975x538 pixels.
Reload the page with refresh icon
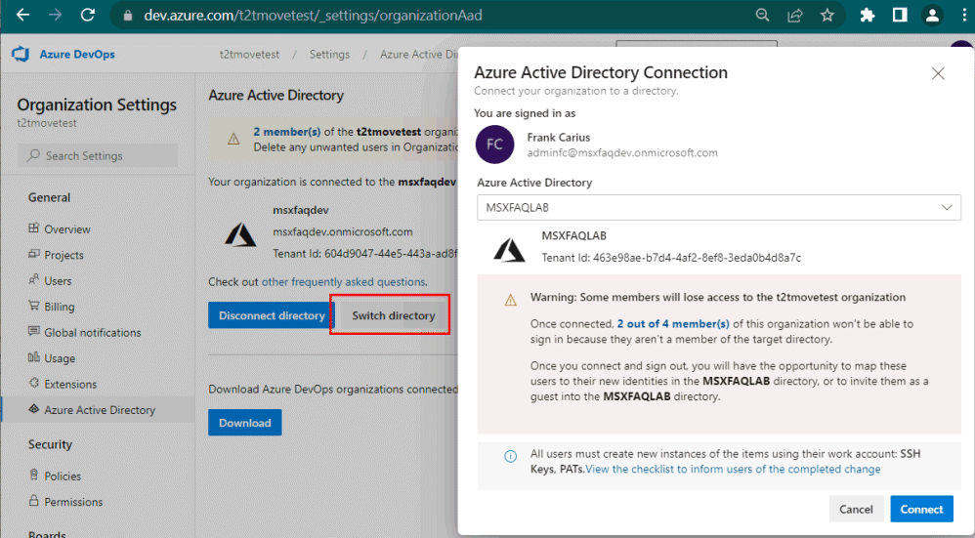tap(88, 15)
